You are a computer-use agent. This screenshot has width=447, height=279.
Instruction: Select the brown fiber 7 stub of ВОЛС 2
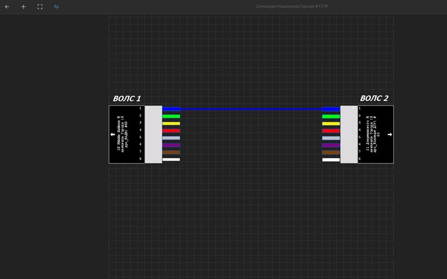tap(331, 152)
